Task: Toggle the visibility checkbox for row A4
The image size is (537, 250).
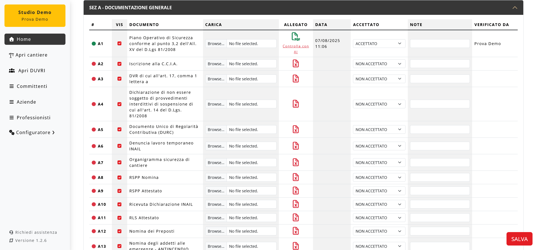Action: 119,104
